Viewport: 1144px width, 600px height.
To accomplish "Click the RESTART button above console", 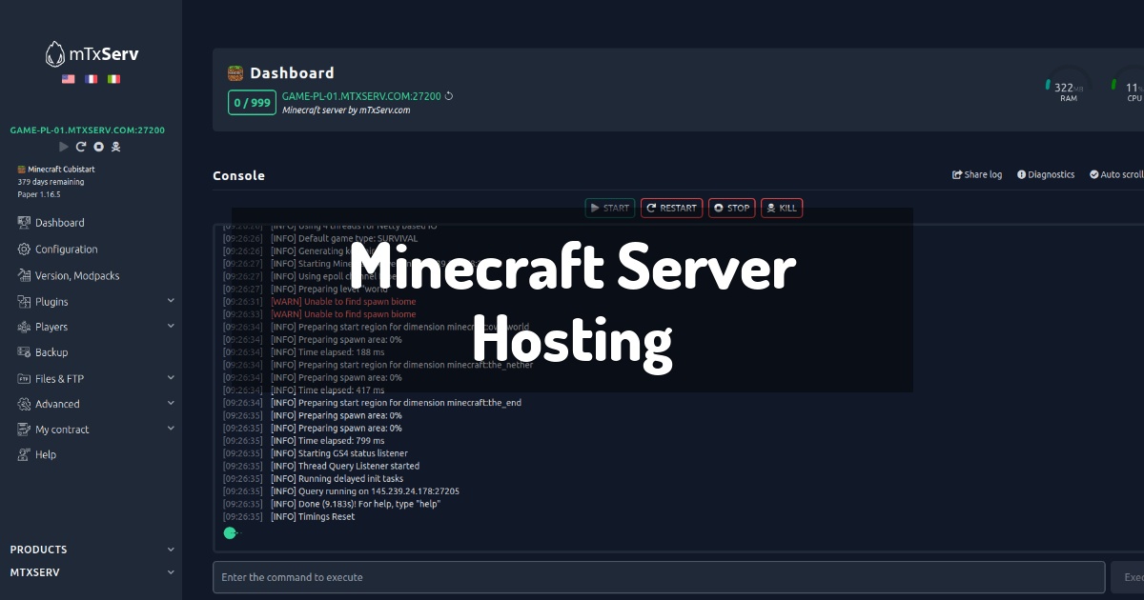I will tap(671, 208).
